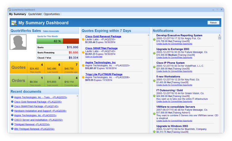Click the QuoteWerks title bar app icon
Screen dimensions: 232x141
10,10
